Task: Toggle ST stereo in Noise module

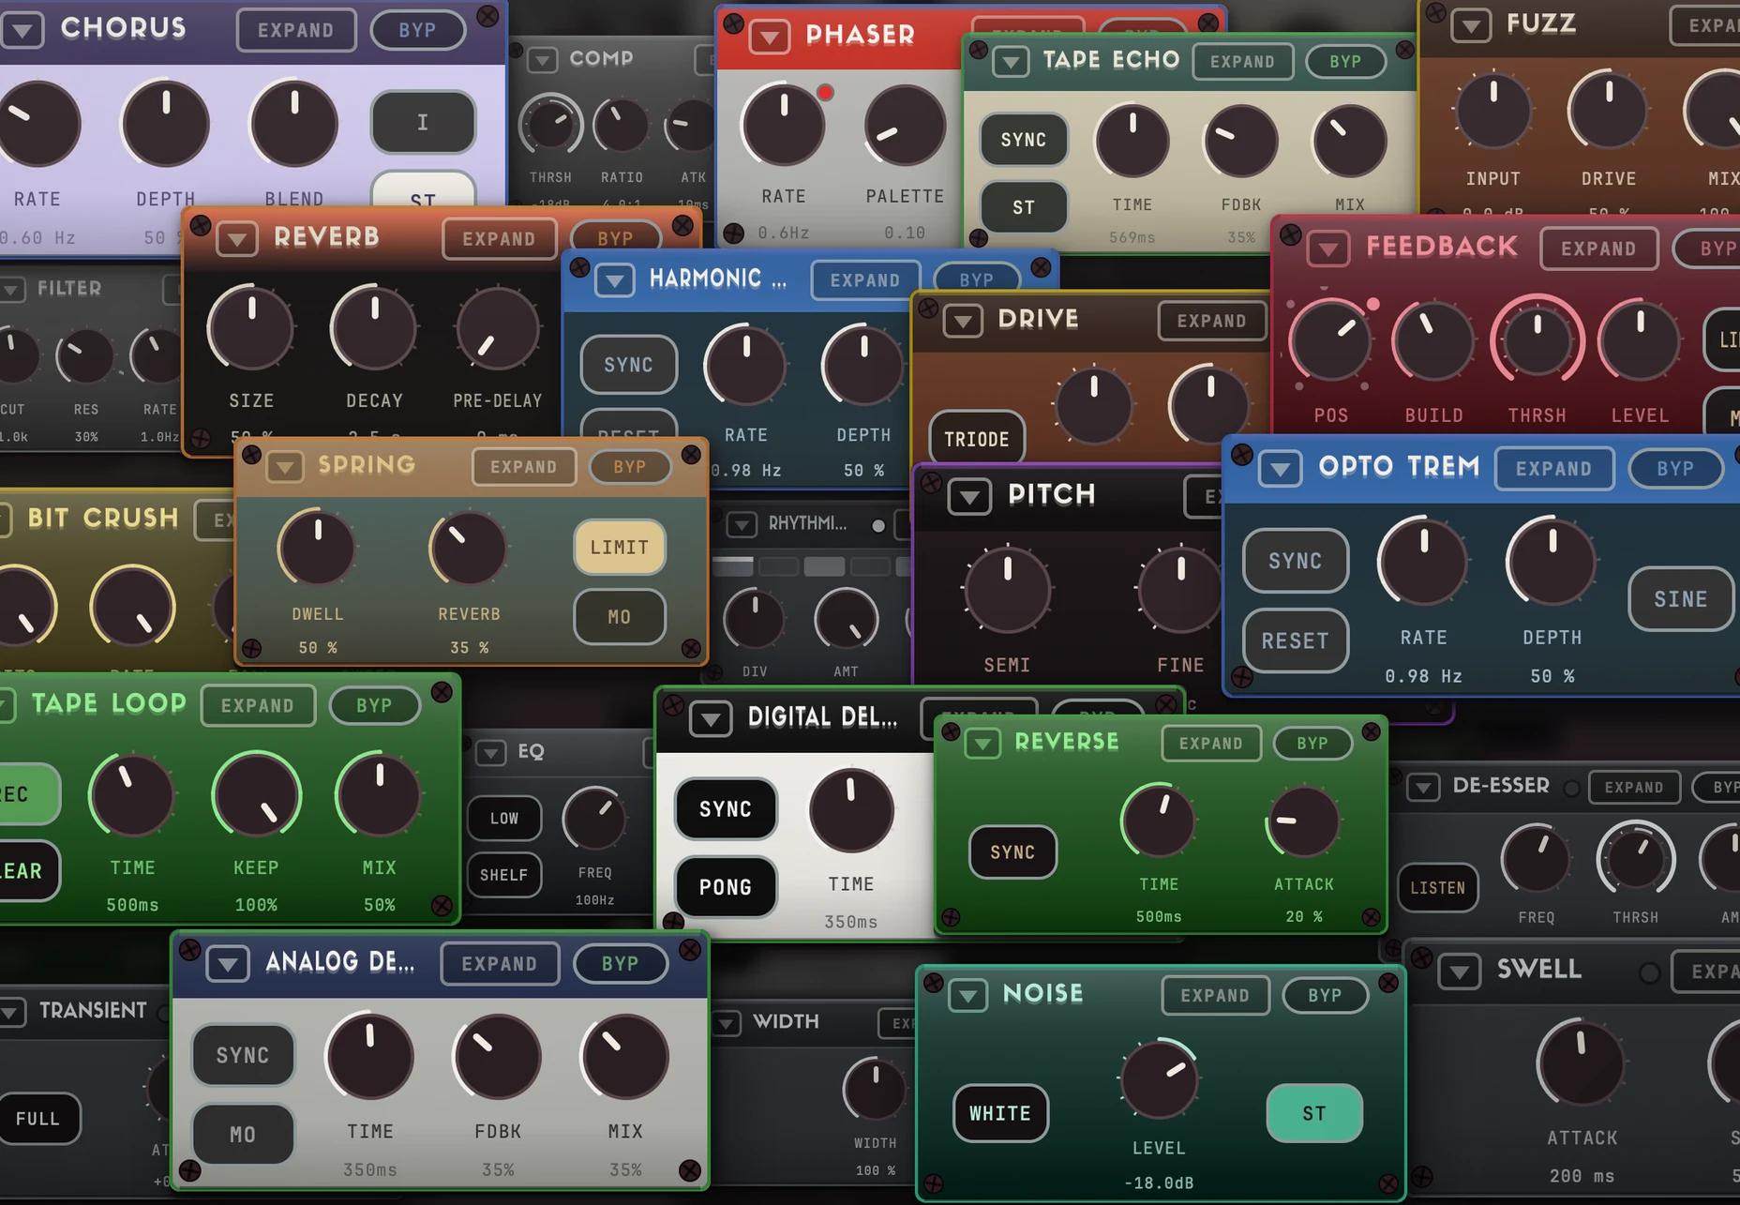Action: [1314, 1113]
